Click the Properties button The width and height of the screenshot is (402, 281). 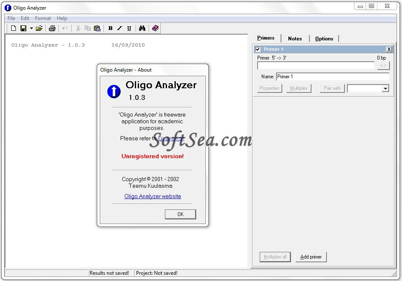click(x=269, y=88)
